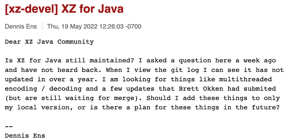Click "Should I add these things" sentence start
The height and width of the screenshot is (140, 302).
[x=197, y=98]
